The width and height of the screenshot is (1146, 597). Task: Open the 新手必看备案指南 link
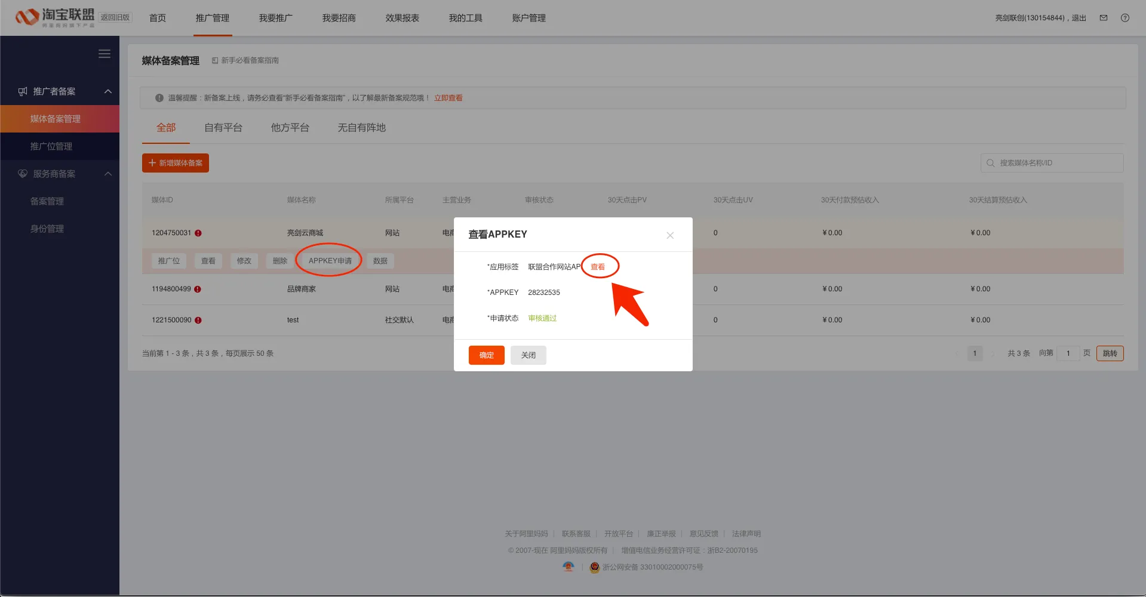[x=250, y=60]
